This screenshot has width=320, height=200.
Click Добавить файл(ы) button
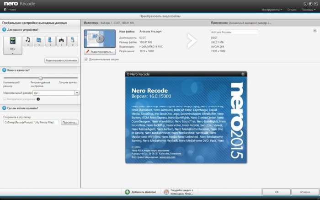140,192
